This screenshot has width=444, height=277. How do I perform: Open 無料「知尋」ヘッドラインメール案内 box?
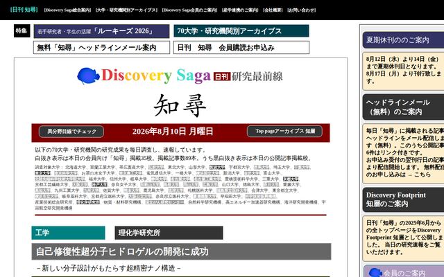pos(101,48)
